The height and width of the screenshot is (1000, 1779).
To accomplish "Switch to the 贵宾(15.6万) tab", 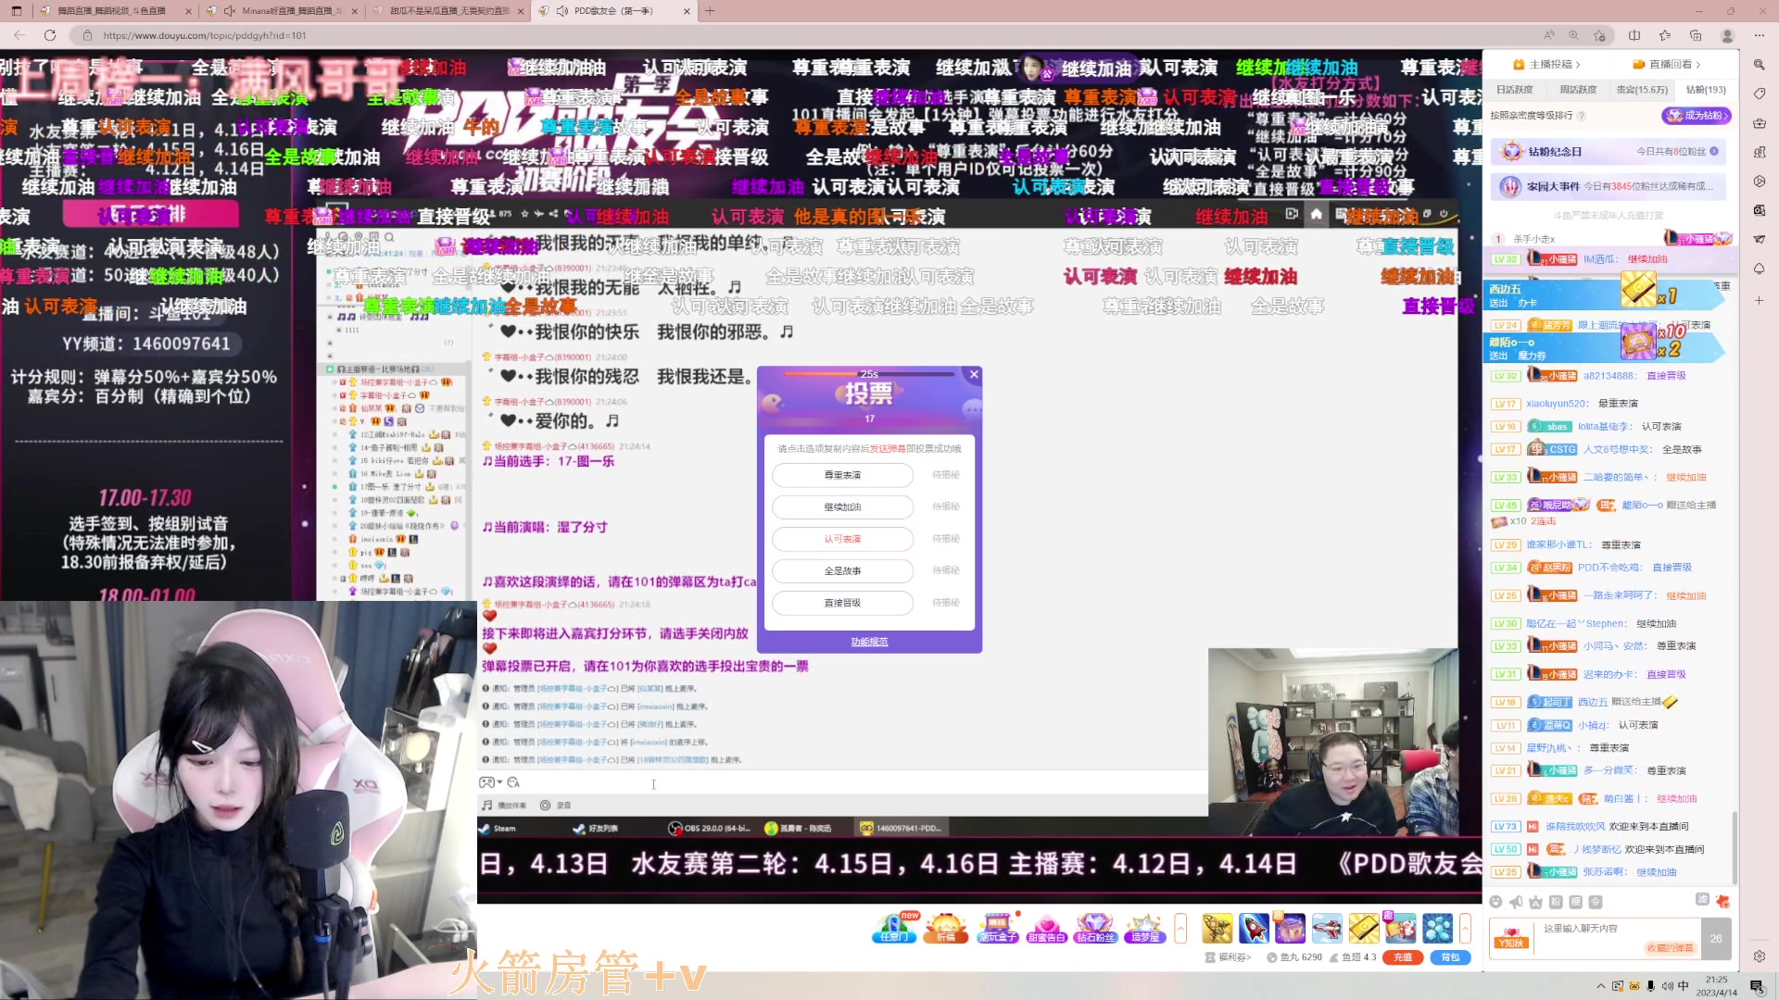I will click(x=1642, y=89).
